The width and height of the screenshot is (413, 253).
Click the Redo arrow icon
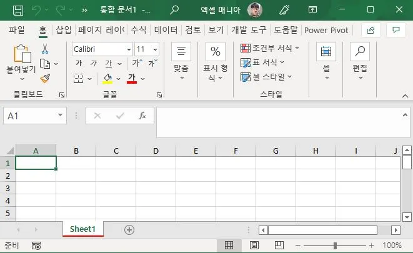click(x=61, y=10)
